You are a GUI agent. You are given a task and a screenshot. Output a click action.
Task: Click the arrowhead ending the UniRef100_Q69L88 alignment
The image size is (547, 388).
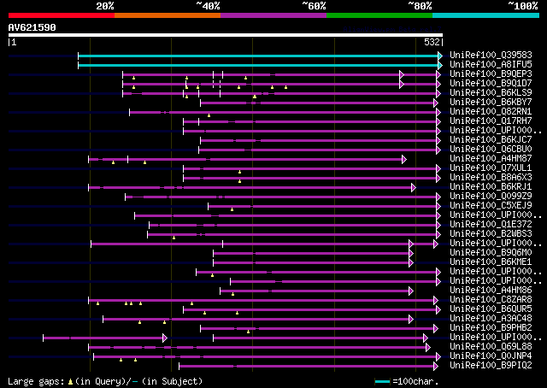tap(428, 348)
